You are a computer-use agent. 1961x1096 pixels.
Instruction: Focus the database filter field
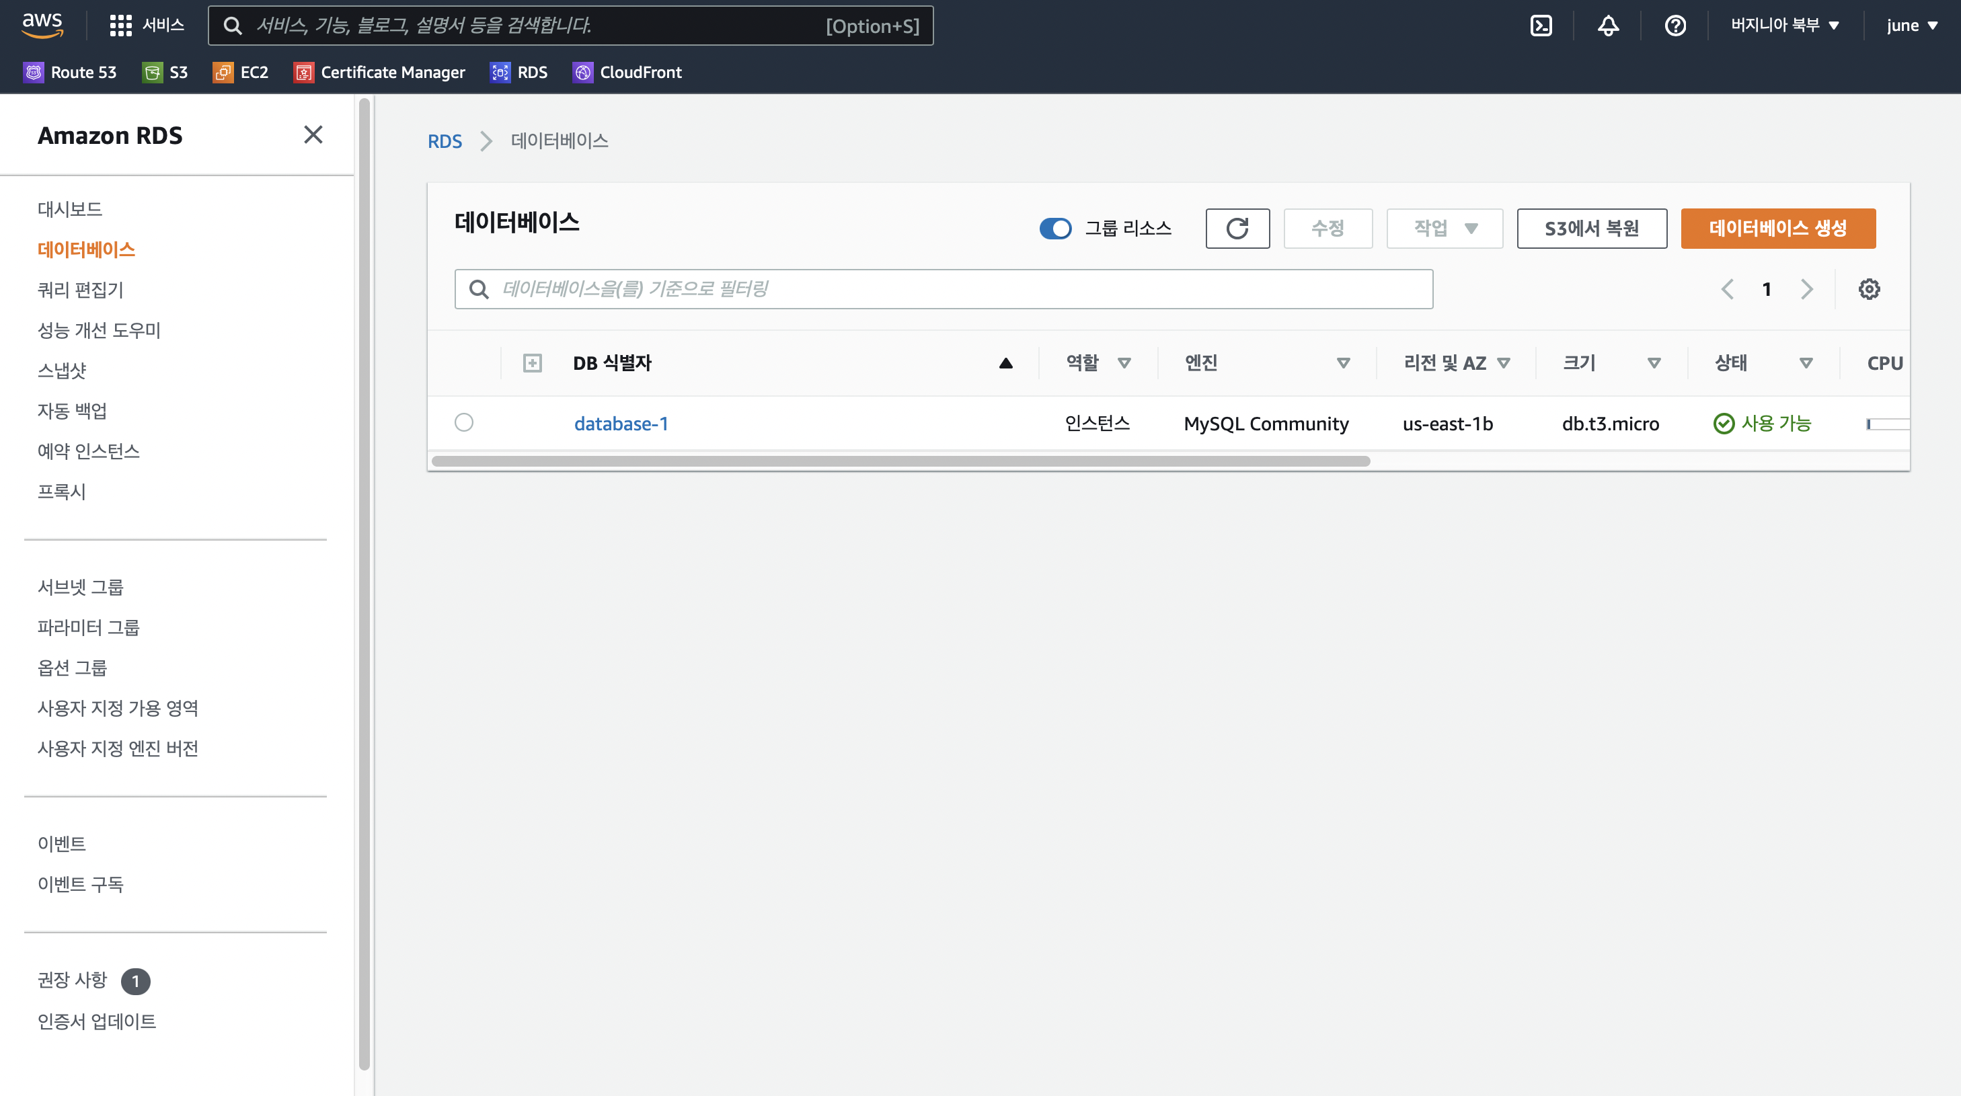tap(944, 289)
